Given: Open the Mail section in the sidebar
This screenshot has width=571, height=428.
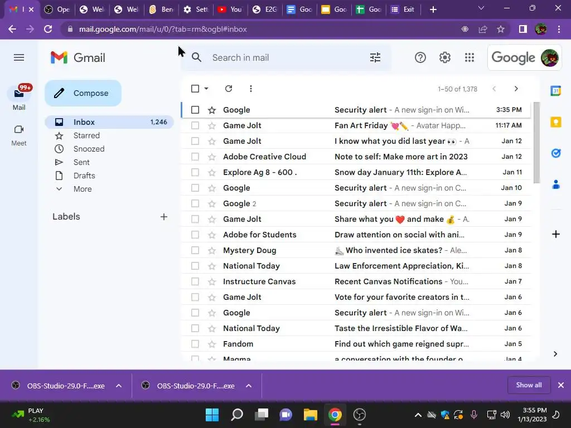Looking at the screenshot, I should 19,98.
